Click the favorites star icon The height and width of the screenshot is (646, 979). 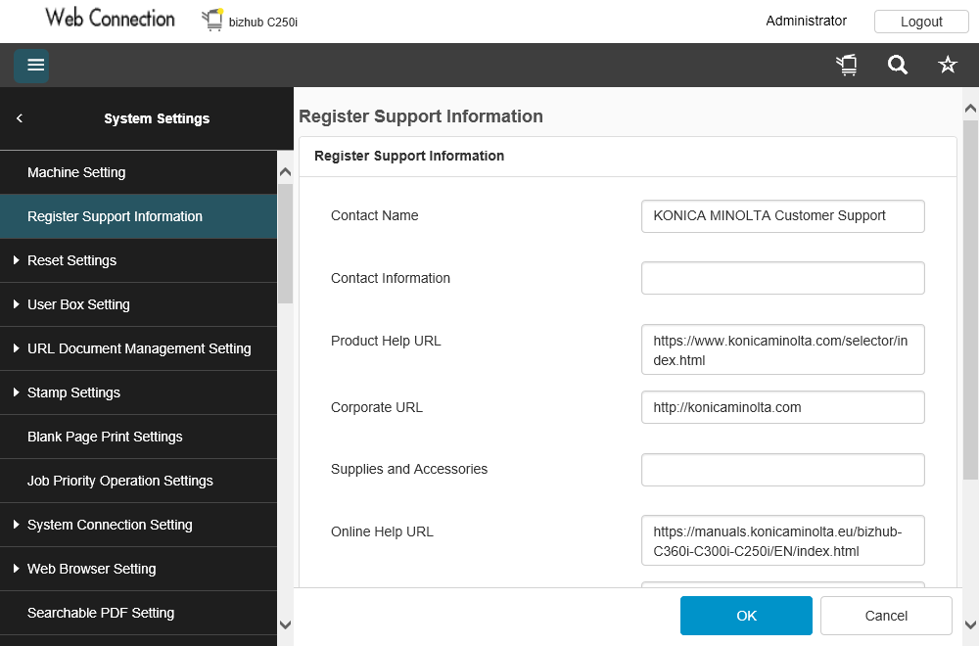948,66
